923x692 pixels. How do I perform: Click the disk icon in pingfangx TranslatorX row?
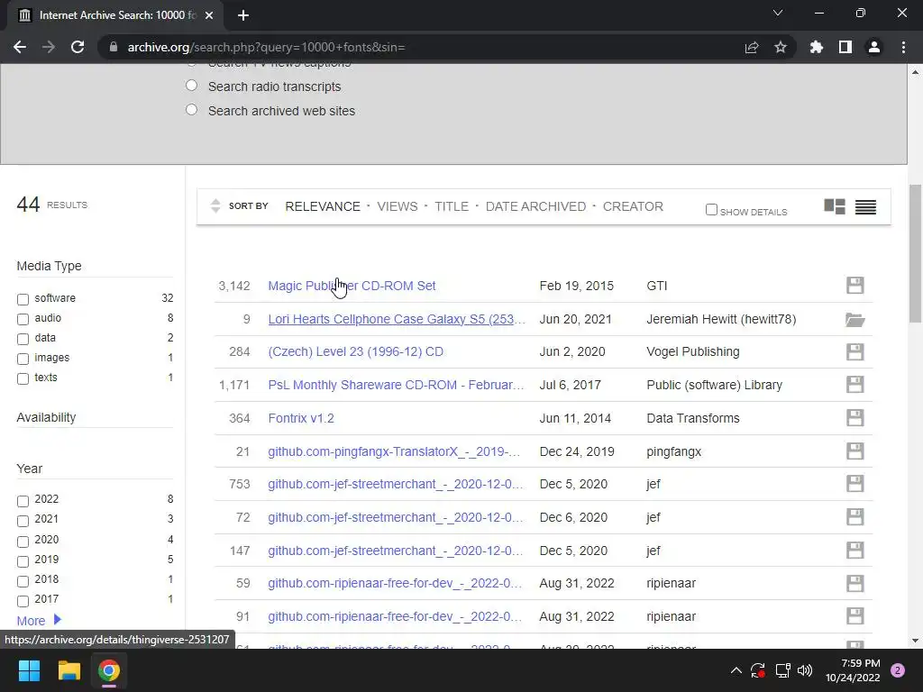[x=854, y=451]
